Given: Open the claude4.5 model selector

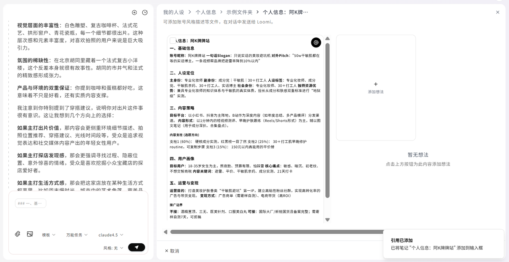Looking at the screenshot, I should 111,235.
